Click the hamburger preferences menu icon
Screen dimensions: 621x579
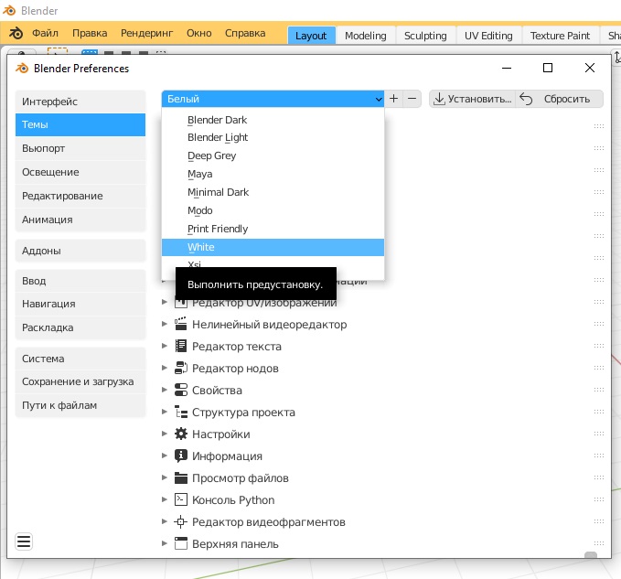(24, 541)
